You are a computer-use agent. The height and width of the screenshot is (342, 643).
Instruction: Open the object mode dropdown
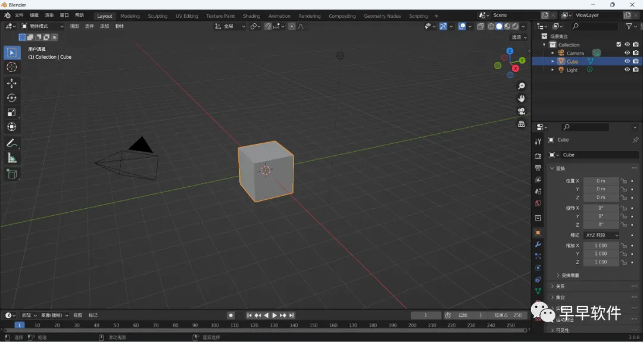[43, 26]
